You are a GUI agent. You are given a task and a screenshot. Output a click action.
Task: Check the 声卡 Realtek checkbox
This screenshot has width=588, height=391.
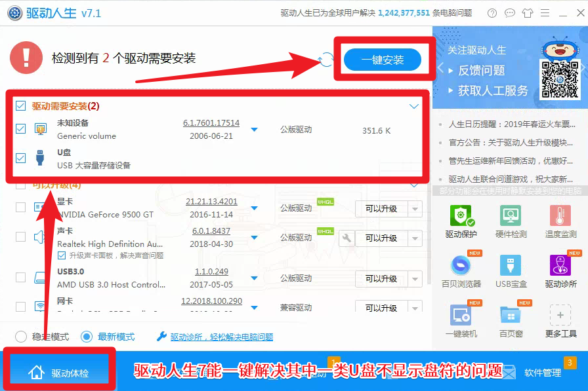[20, 237]
